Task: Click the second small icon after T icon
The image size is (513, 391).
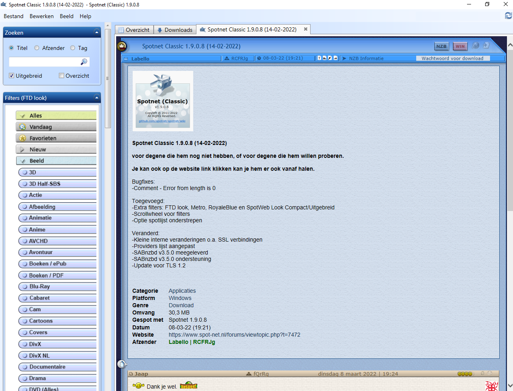Action: 325,58
